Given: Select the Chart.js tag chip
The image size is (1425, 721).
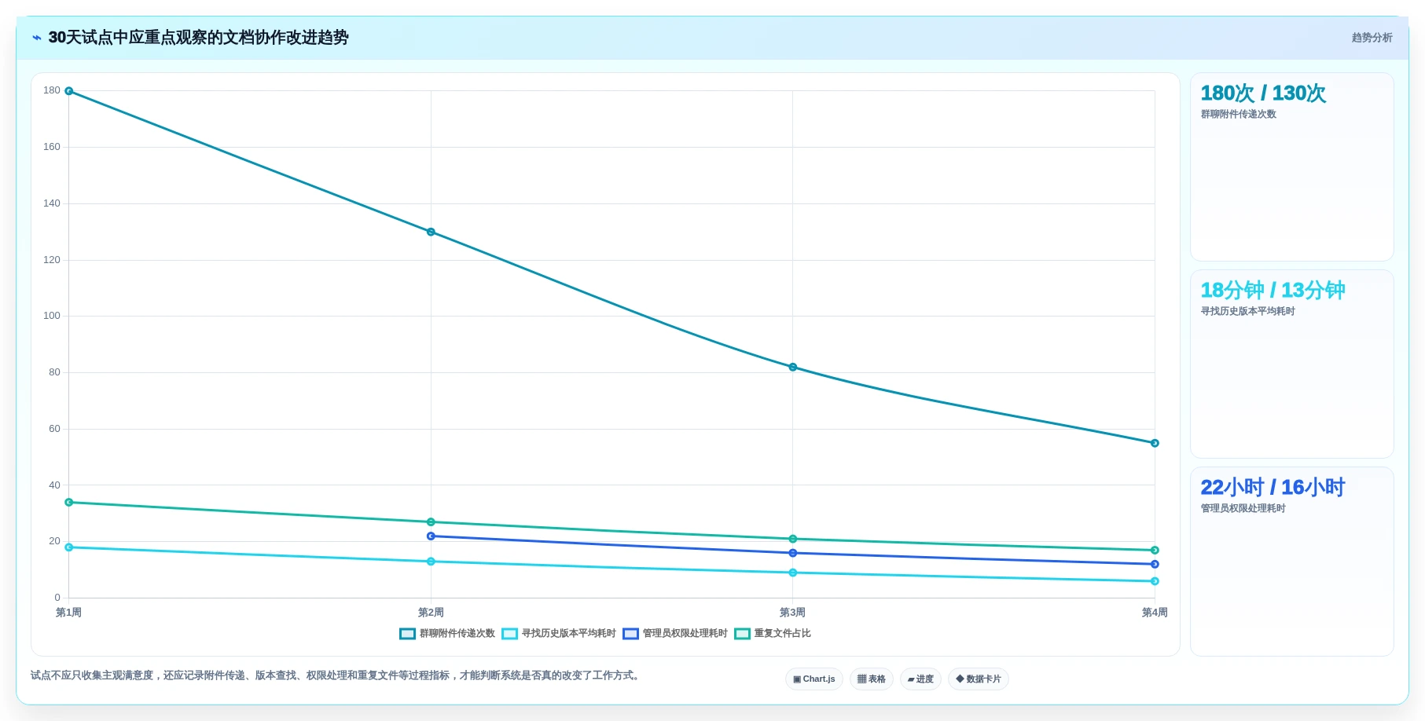Looking at the screenshot, I should point(814,679).
